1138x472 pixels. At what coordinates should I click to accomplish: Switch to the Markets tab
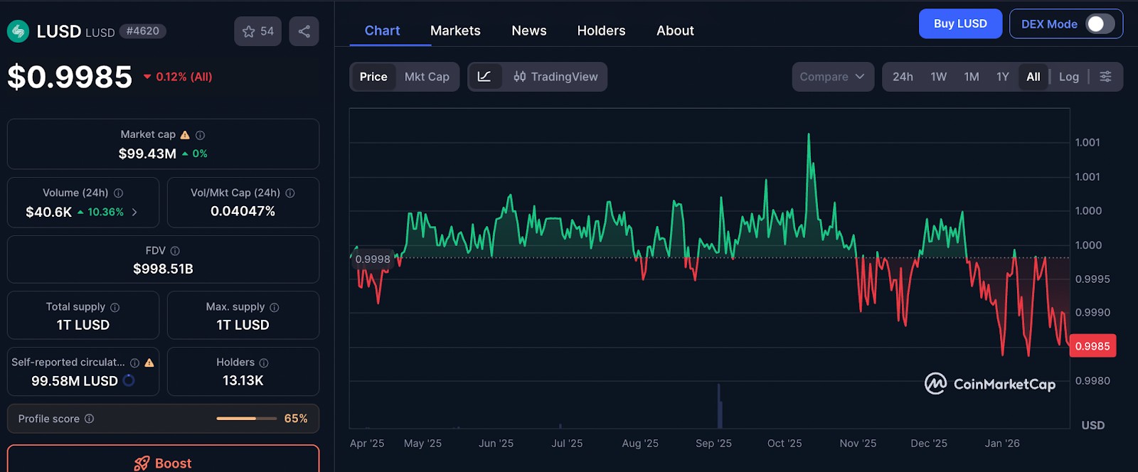tap(455, 31)
